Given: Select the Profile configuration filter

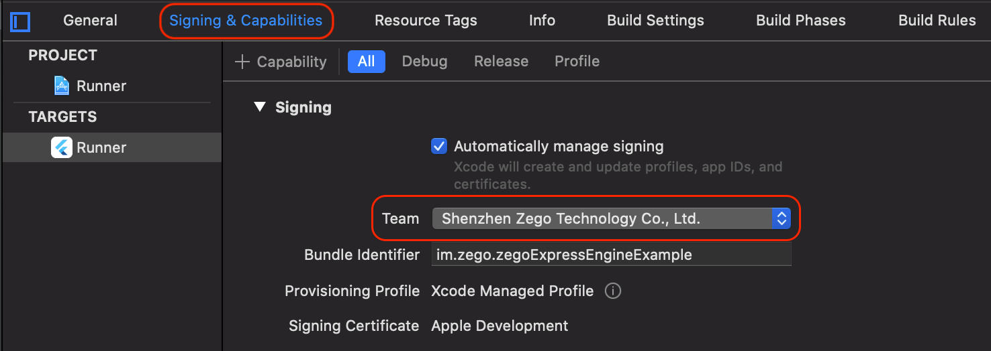Looking at the screenshot, I should [x=577, y=62].
